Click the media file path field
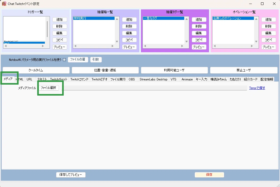This screenshot has width=280, height=187. click(x=154, y=88)
